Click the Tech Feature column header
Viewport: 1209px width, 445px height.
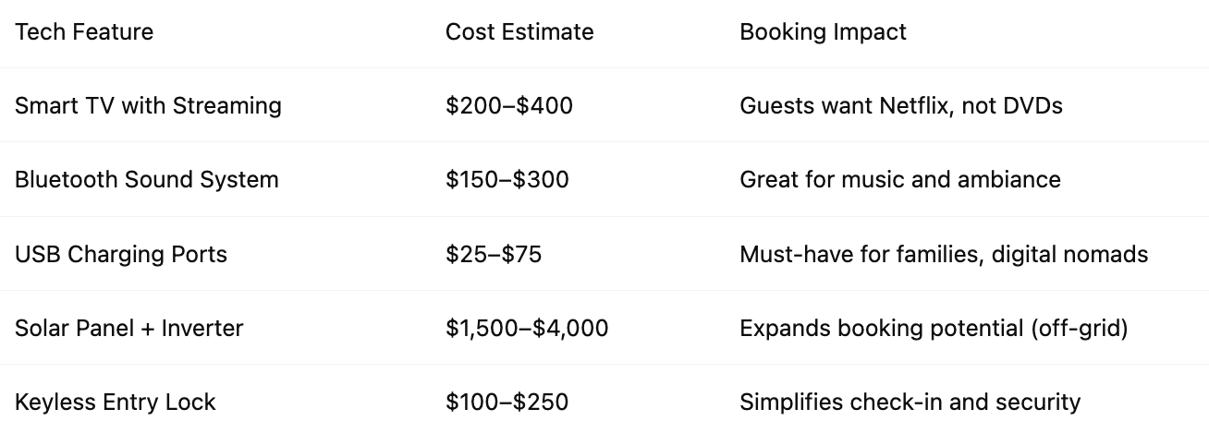pos(84,32)
